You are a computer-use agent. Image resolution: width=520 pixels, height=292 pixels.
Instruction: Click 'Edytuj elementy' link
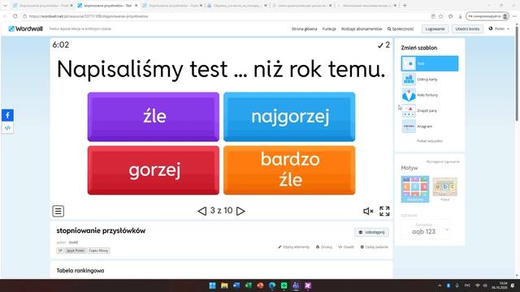pyautogui.click(x=293, y=247)
